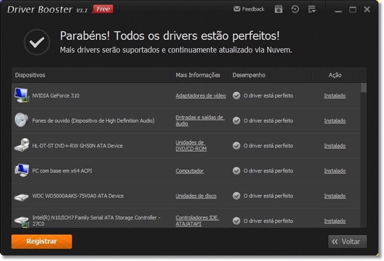Click the device list scrollbar thumb
This screenshot has height=261, width=384.
tap(364, 87)
